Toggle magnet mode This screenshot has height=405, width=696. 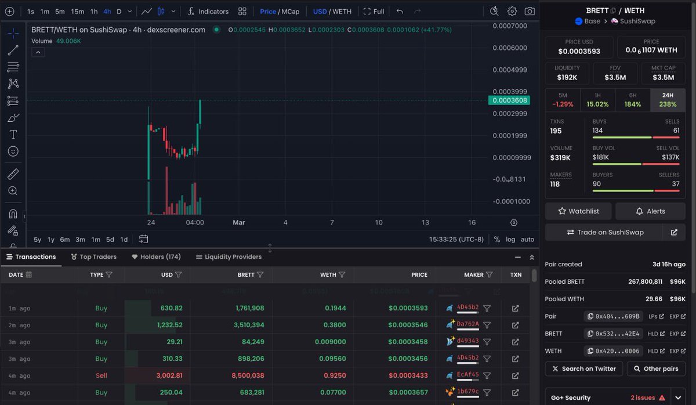[x=13, y=214]
